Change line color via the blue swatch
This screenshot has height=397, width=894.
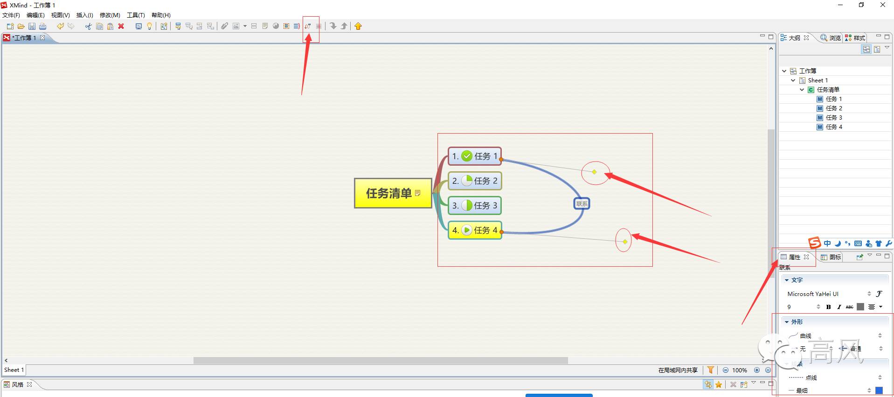(x=879, y=390)
